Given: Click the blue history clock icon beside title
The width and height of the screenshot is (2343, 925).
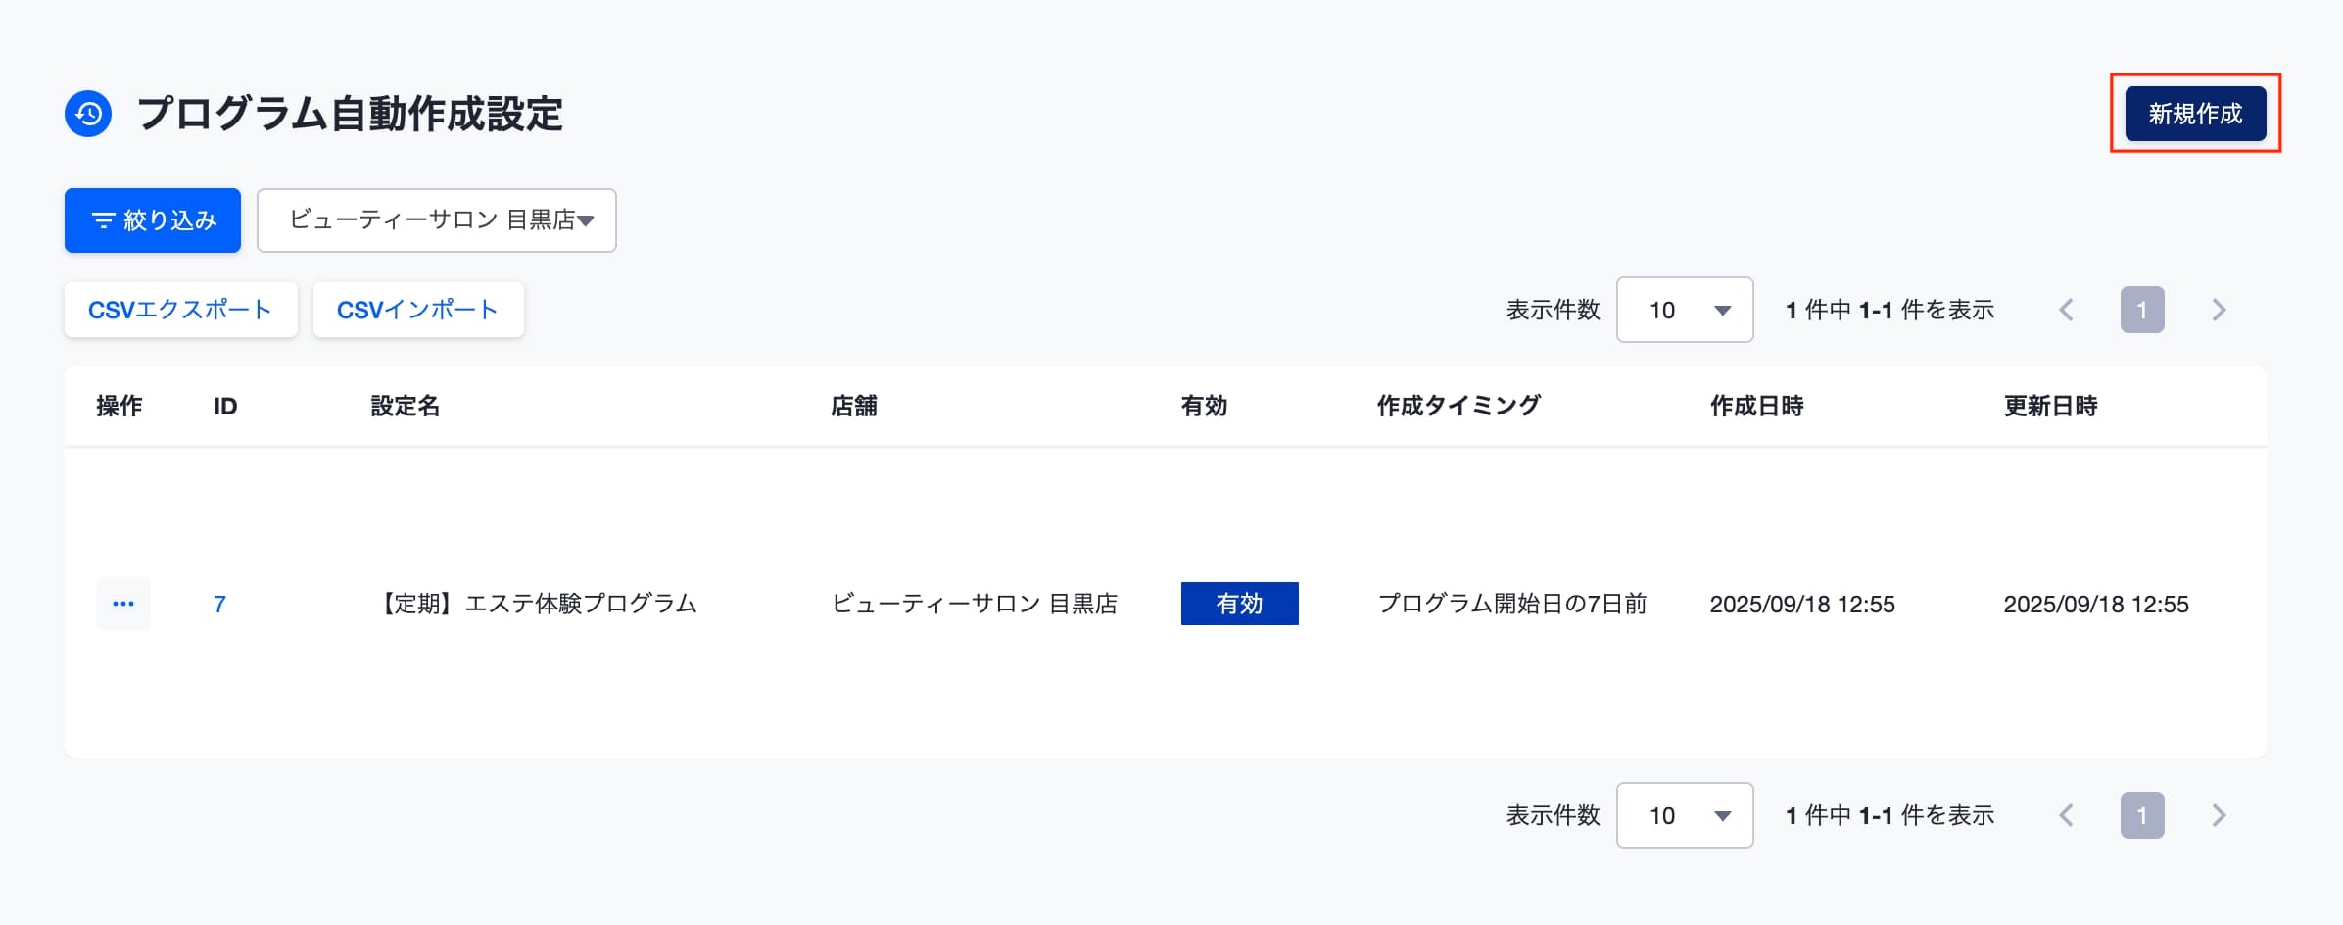Looking at the screenshot, I should pos(88,114).
